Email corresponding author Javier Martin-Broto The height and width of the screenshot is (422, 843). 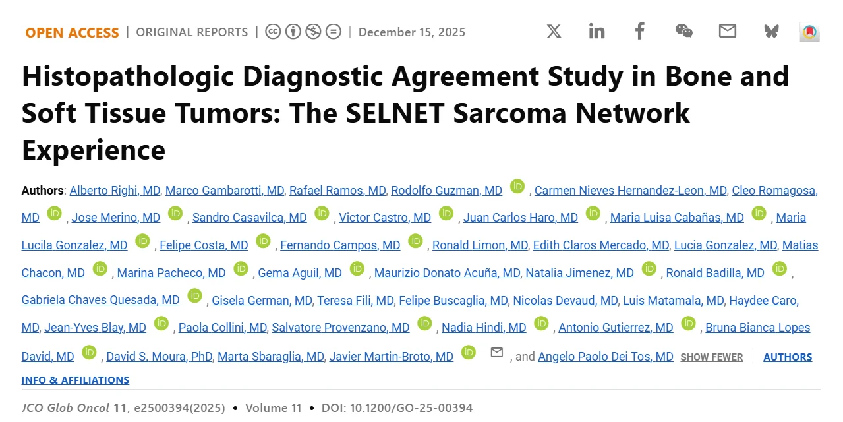[x=496, y=353]
